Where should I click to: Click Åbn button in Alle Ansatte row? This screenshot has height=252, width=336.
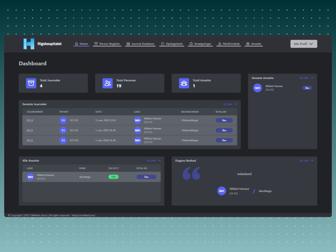tap(146, 177)
